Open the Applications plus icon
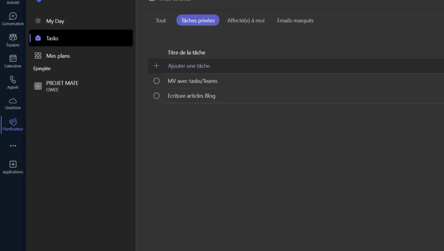 tap(13, 164)
